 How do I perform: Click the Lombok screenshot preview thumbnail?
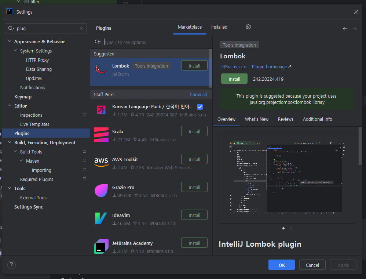[x=287, y=178]
